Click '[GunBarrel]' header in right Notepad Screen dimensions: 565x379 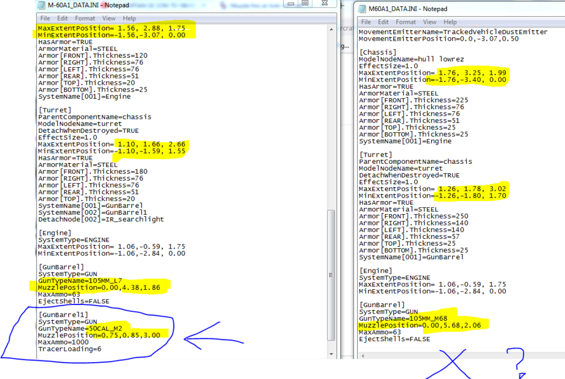coord(382,305)
